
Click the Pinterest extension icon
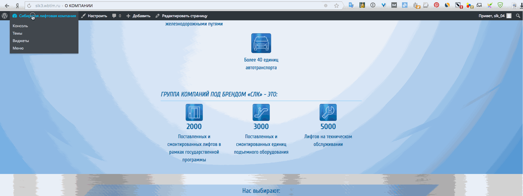[x=437, y=5]
